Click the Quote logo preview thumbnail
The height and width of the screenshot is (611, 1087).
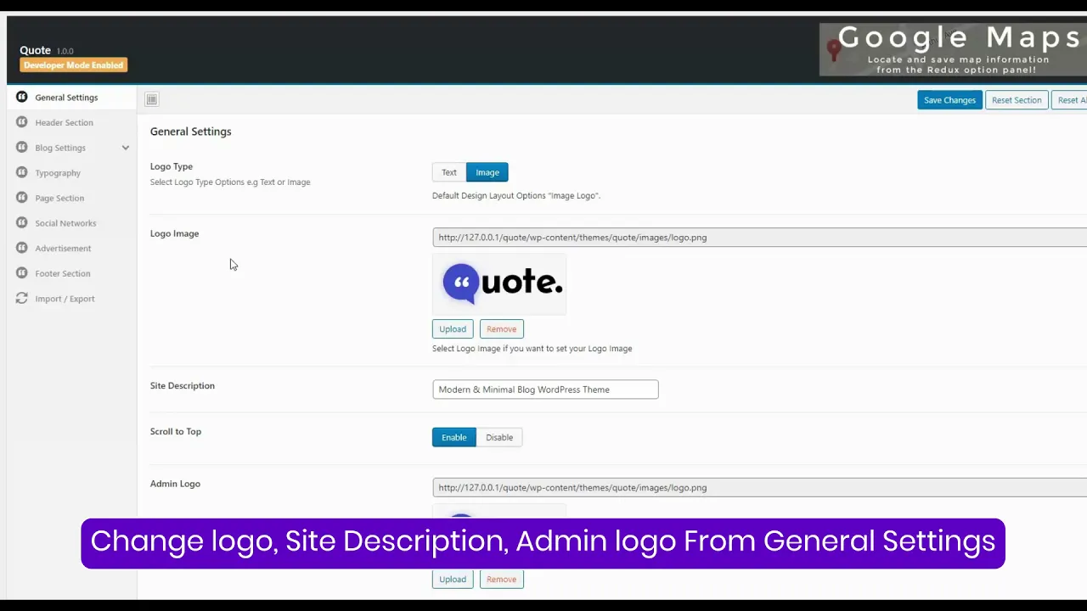[x=499, y=283]
